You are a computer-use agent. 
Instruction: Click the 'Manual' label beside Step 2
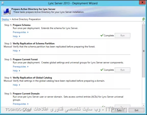pos(8,47)
